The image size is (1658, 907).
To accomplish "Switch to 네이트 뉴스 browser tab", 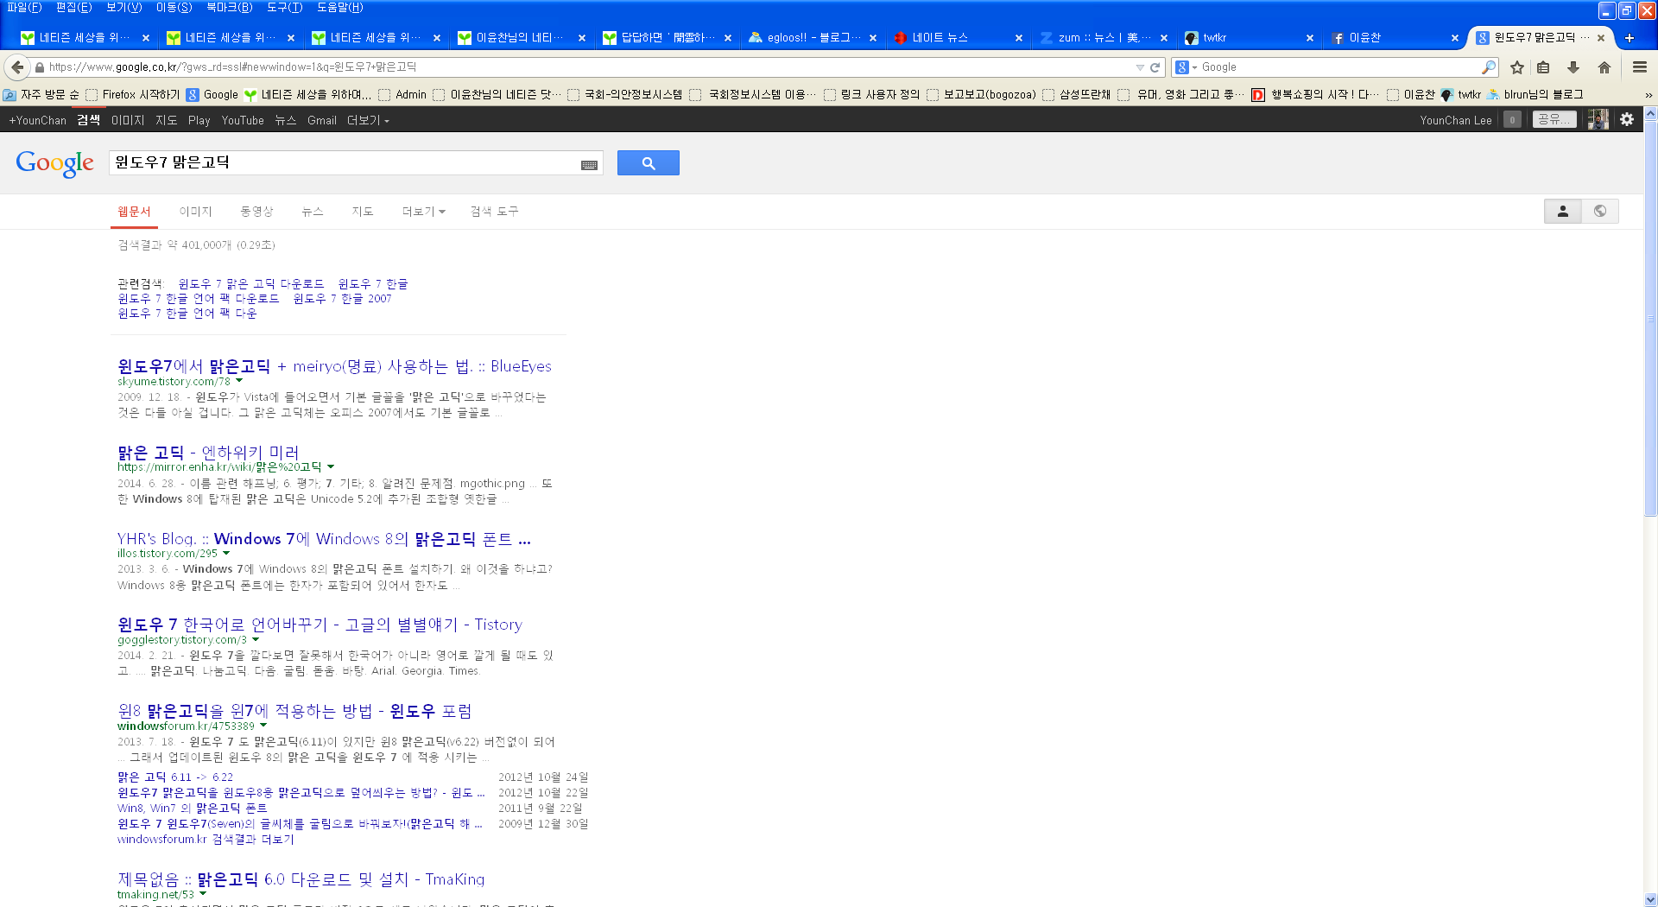I will [959, 38].
